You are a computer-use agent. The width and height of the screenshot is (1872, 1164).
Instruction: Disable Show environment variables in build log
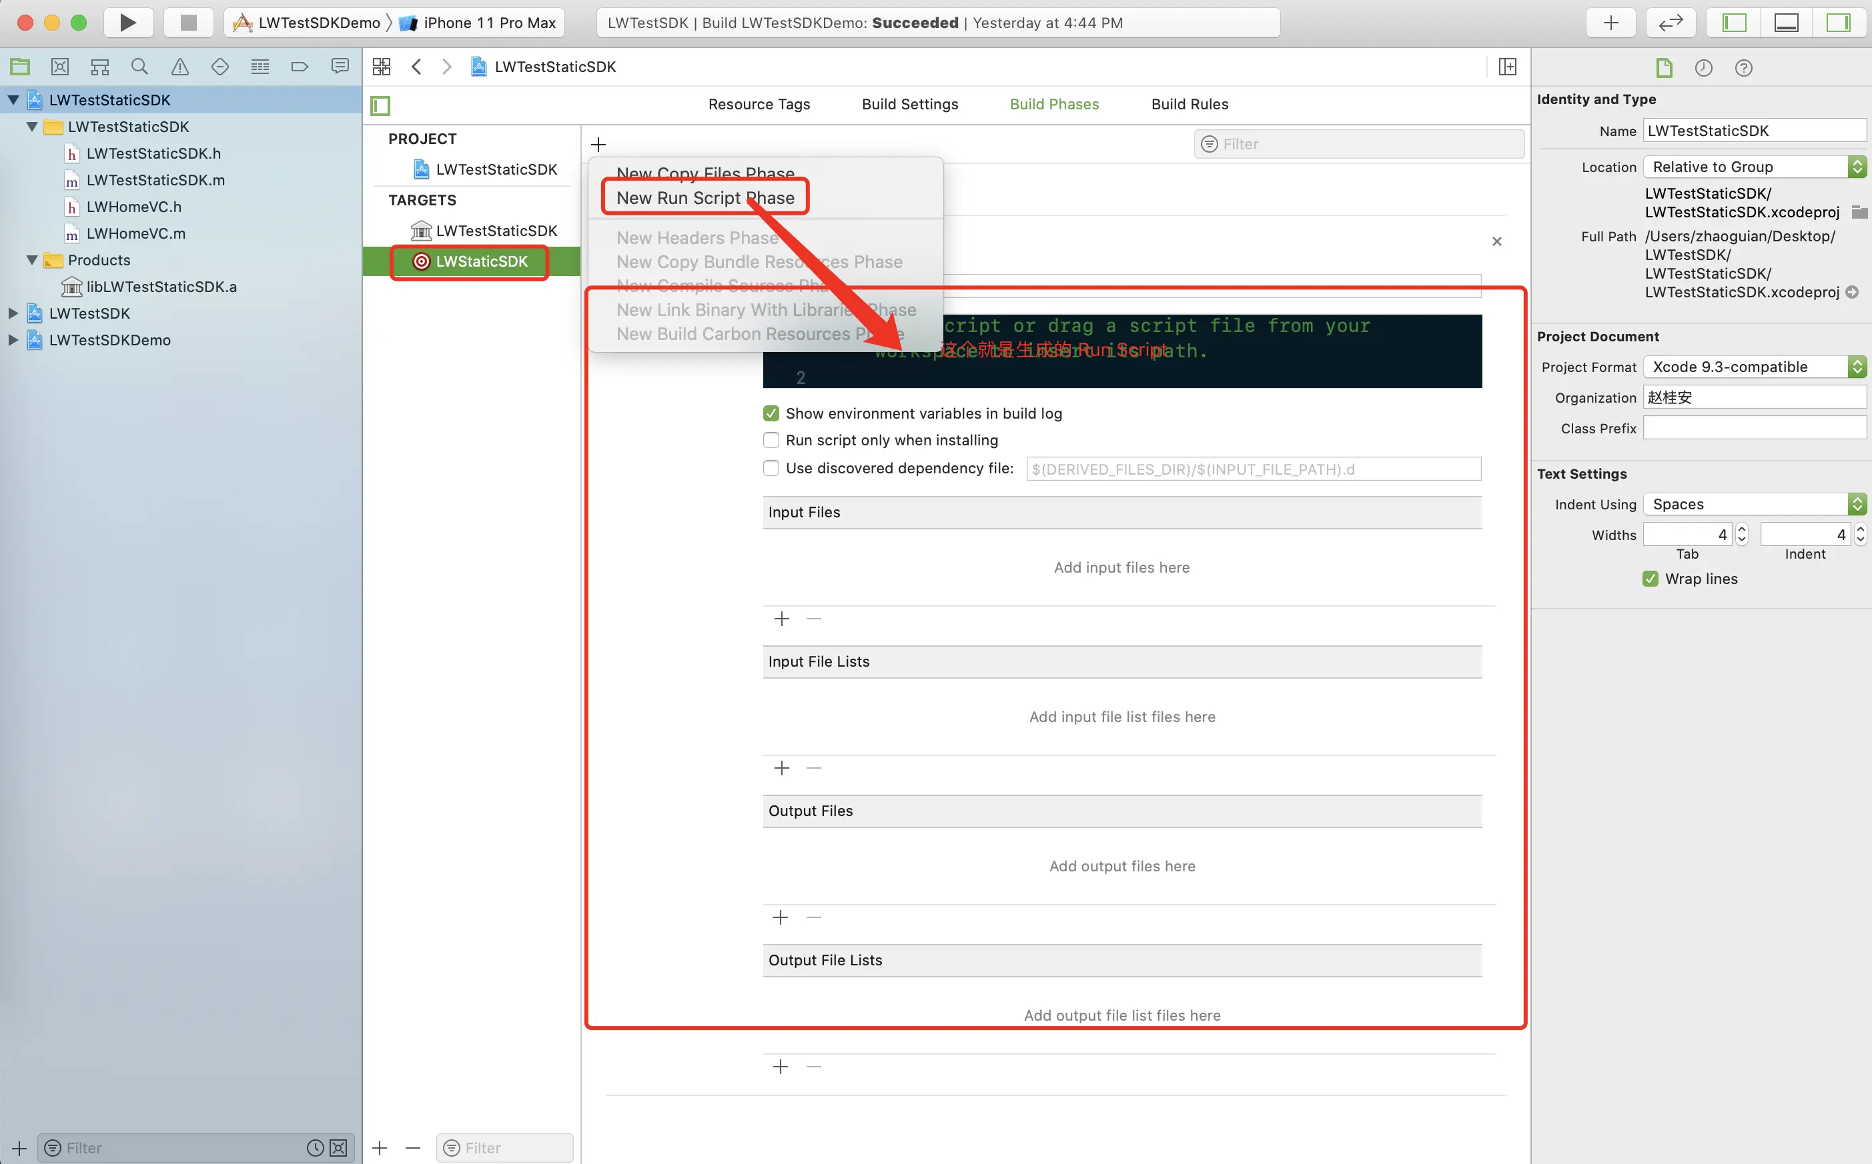[771, 413]
